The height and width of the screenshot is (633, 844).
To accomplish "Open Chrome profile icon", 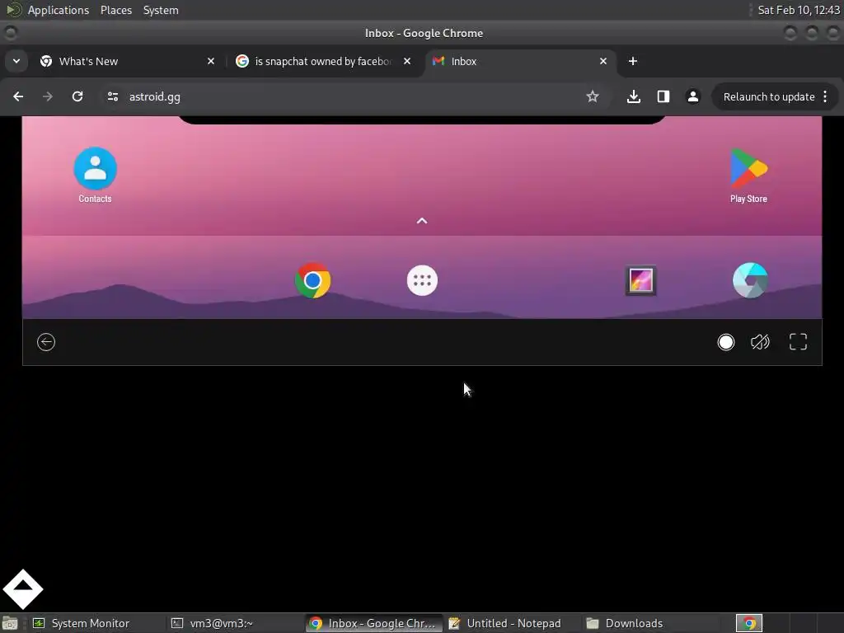I will click(x=692, y=97).
